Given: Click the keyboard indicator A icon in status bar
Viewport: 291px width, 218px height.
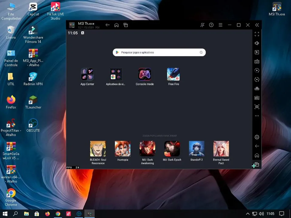Looking at the screenshot, I should (x=82, y=33).
